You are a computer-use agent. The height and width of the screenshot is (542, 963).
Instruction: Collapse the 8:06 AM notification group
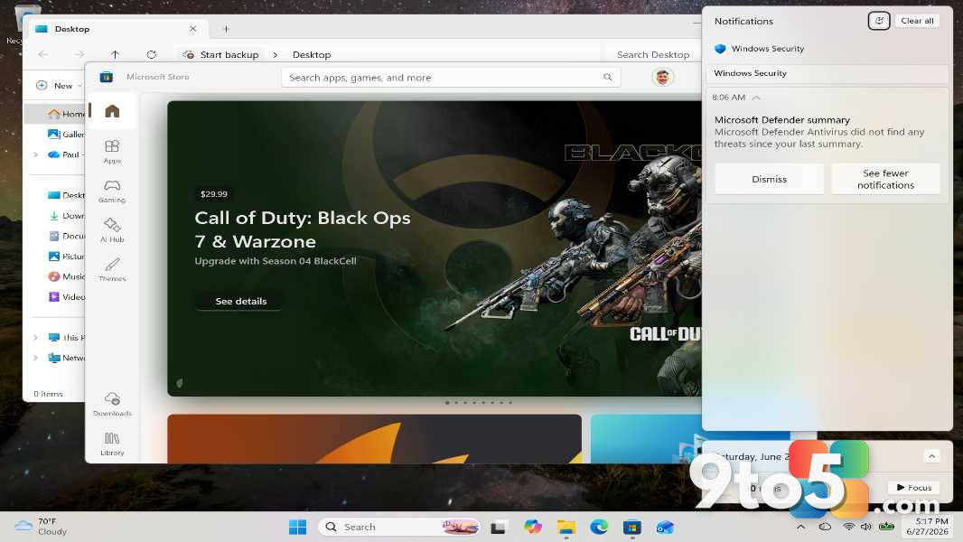coord(756,98)
